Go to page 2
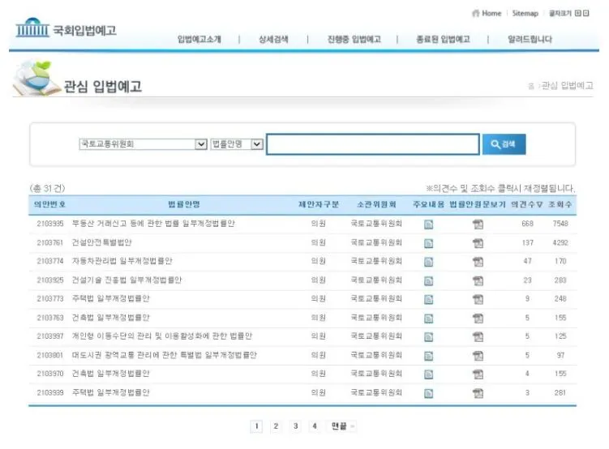Viewport: 609px width, 449px height. point(276,426)
